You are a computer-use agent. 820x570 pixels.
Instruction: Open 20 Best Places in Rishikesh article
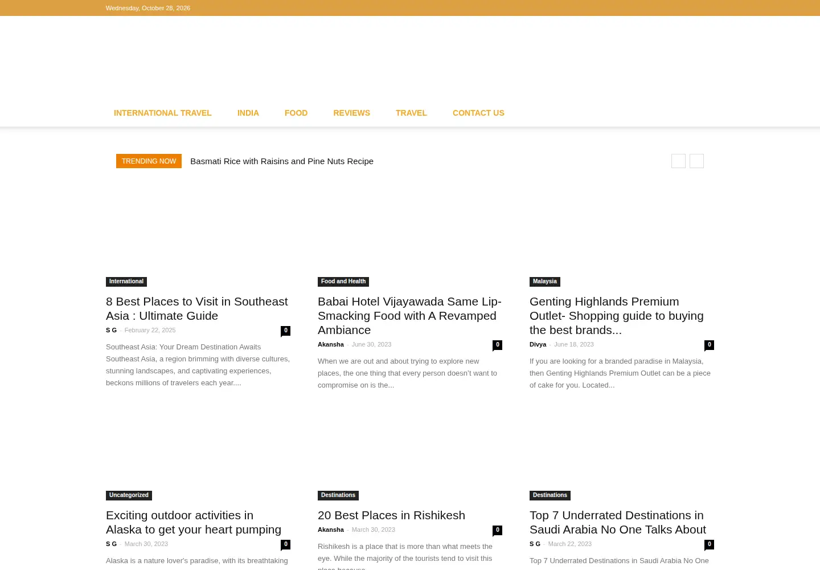(x=391, y=515)
